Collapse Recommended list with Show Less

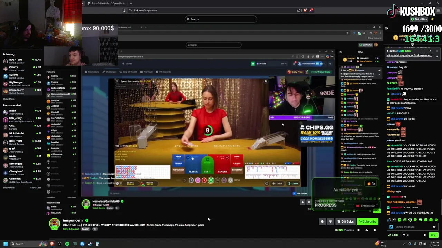pos(36,188)
